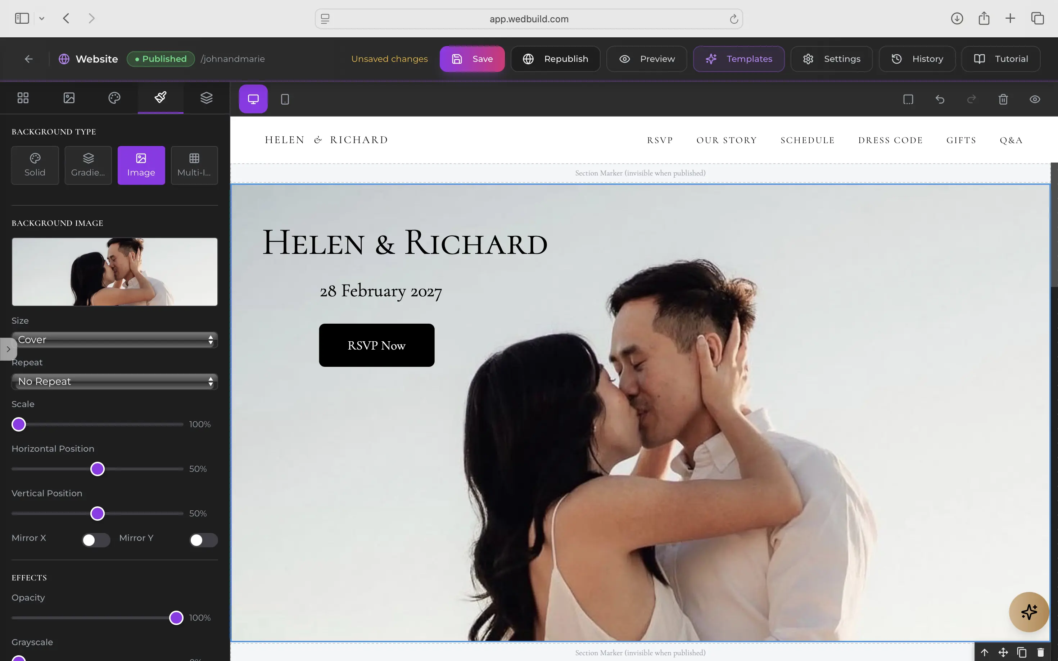The image size is (1058, 661).
Task: Click the undo arrow in editor toolbar
Action: coord(940,99)
